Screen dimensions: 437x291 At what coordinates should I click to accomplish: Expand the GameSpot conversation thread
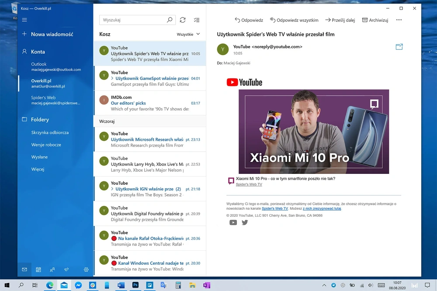coord(112,78)
